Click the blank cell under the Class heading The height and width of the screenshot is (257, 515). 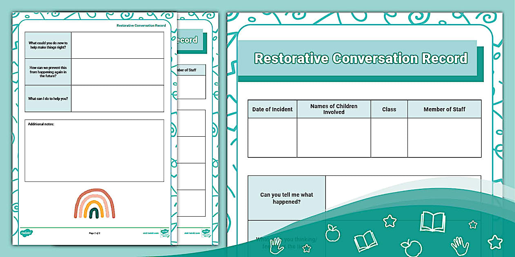click(389, 137)
